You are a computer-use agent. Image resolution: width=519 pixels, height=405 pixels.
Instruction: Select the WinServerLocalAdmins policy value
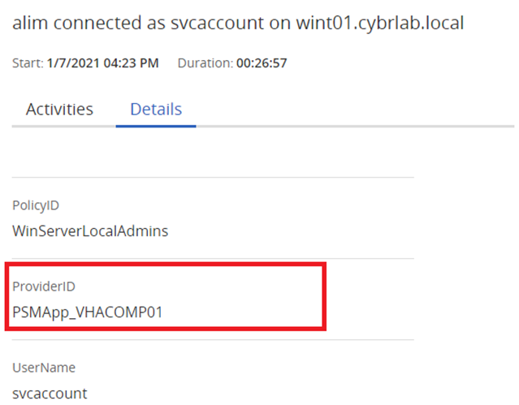tap(90, 231)
